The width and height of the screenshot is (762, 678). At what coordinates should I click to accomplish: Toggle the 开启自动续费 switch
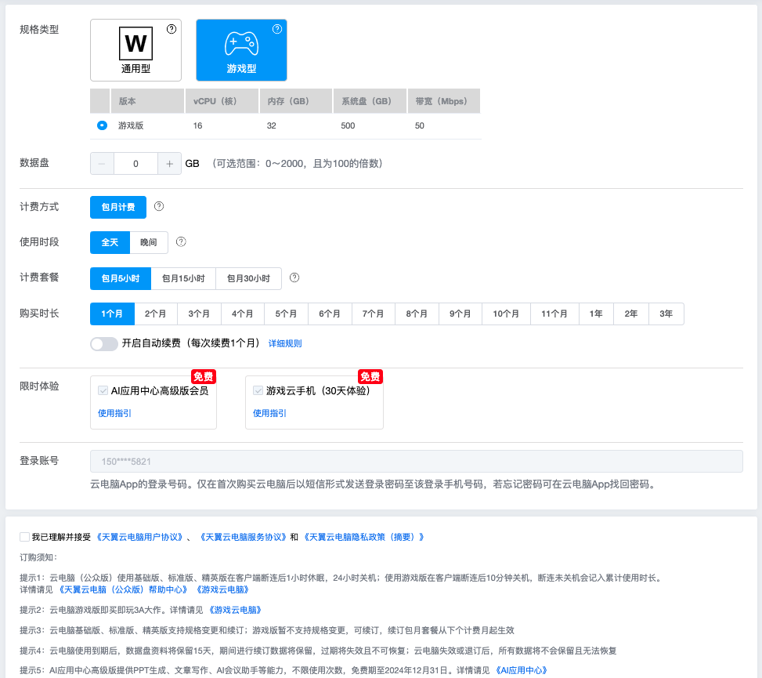pyautogui.click(x=104, y=344)
